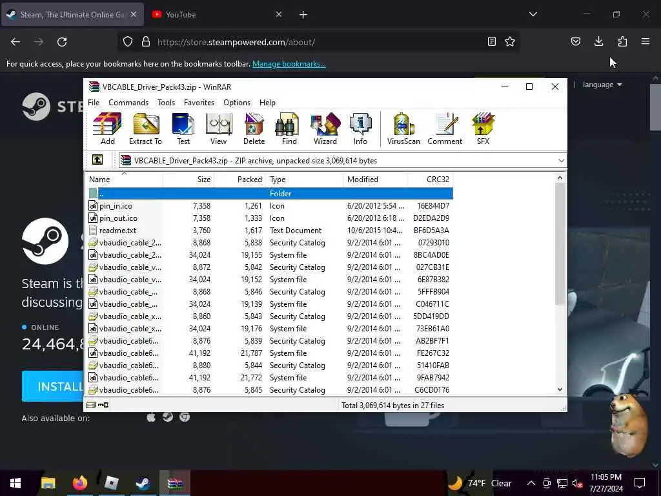Open the Find binoculars tool
This screenshot has height=496, width=661.
coord(289,129)
